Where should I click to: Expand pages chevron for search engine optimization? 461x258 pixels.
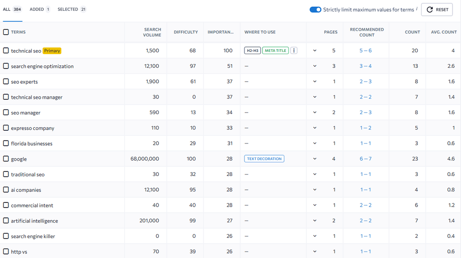315,66
